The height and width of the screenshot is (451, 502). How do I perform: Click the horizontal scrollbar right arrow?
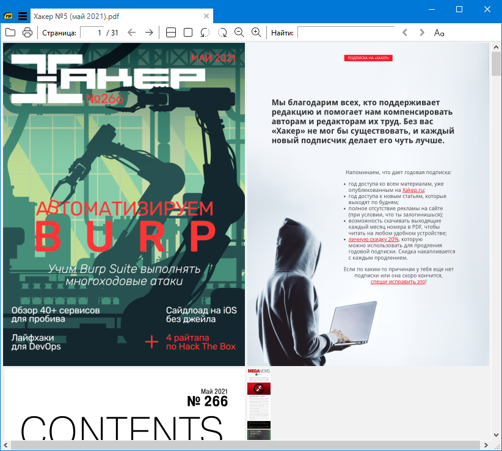tap(486, 446)
